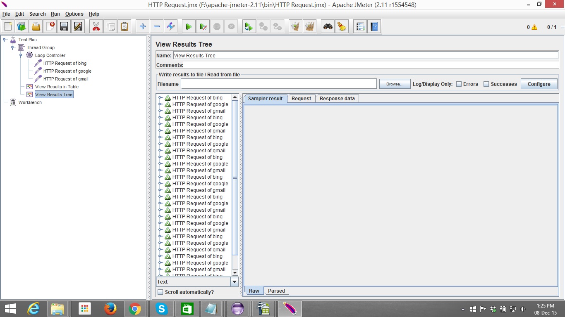Click the Comments field
This screenshot has width=565, height=317.
tap(371, 65)
